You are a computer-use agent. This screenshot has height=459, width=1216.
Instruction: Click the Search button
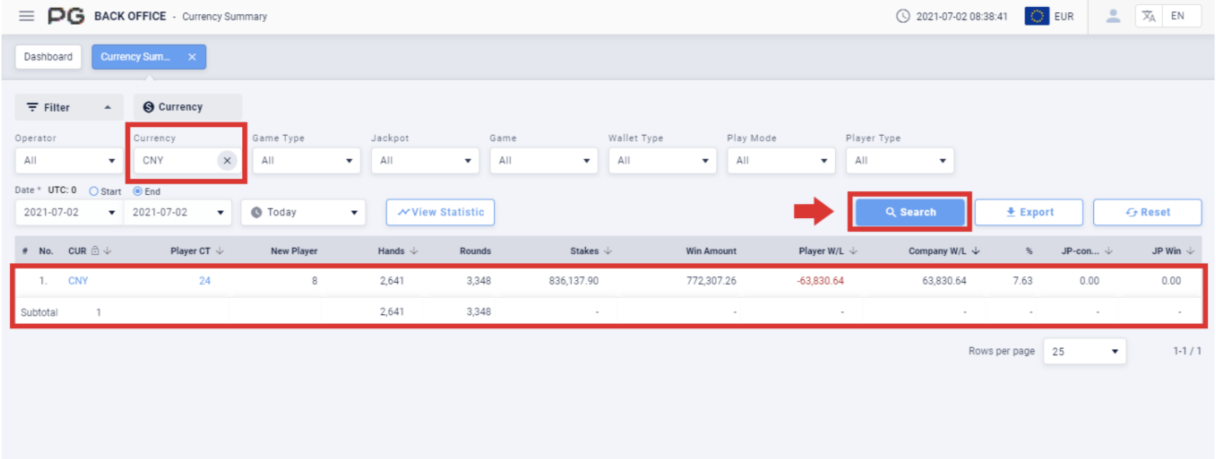point(910,212)
